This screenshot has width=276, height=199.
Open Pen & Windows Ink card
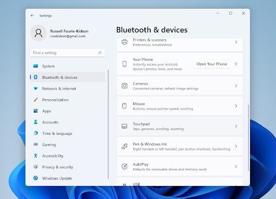click(180, 146)
